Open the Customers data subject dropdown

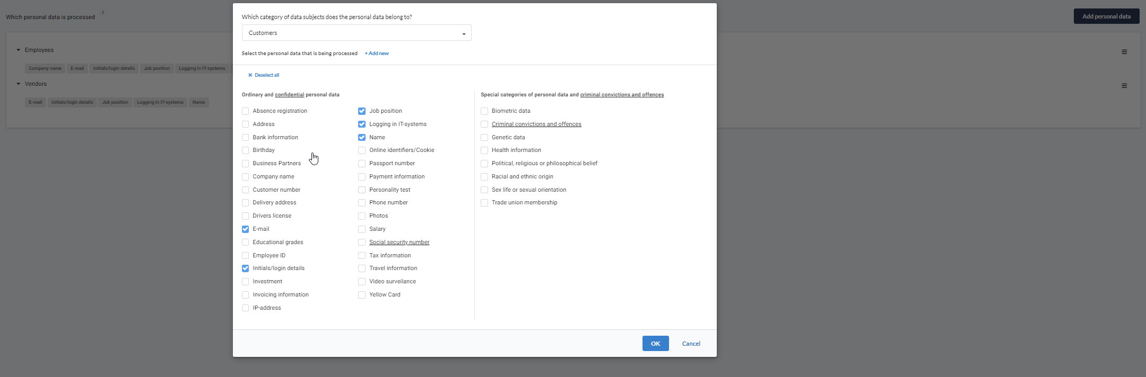coord(356,33)
